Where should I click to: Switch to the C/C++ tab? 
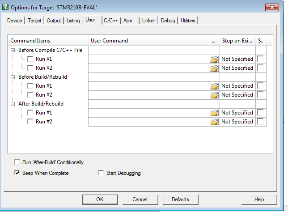[x=110, y=21]
